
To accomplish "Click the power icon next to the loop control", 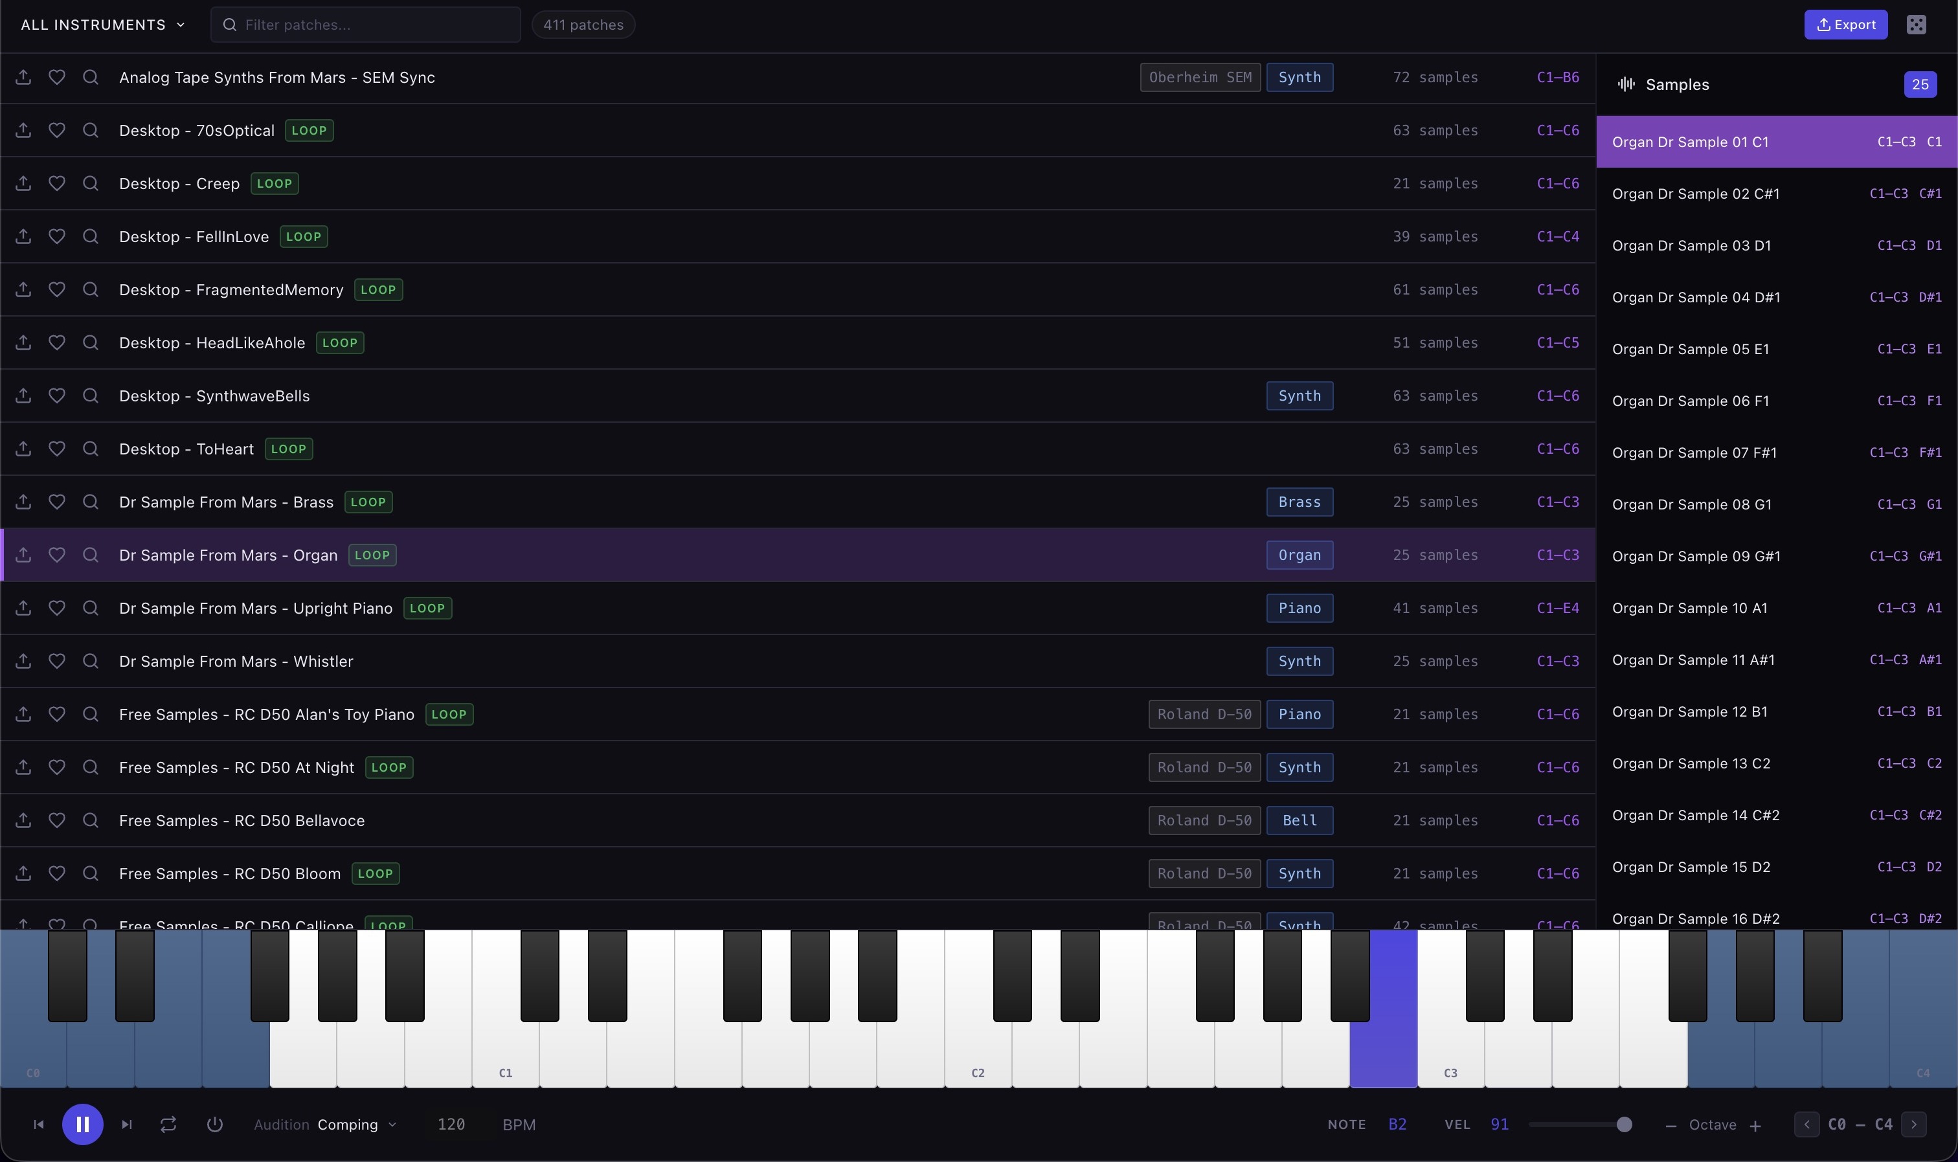I will point(214,1124).
